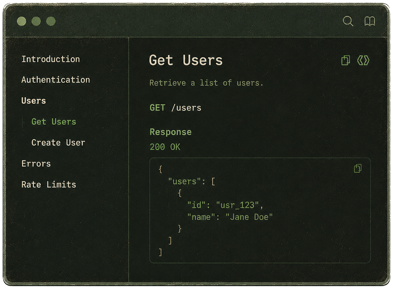This screenshot has width=393, height=289.
Task: Collapse the Users sidebar section
Action: pyautogui.click(x=33, y=101)
